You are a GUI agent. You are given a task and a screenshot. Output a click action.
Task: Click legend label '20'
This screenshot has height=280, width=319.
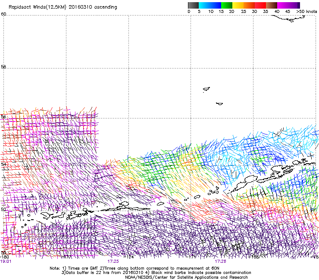(x=231, y=12)
